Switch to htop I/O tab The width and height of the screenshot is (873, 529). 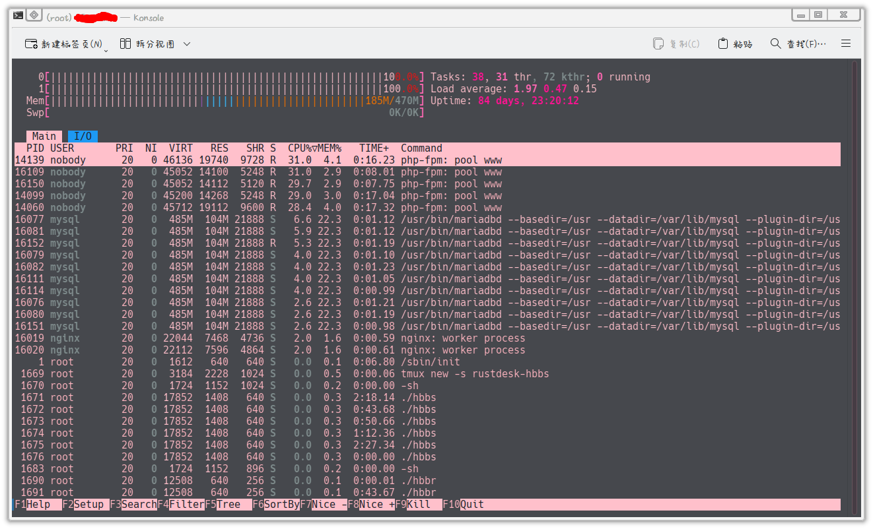click(83, 136)
